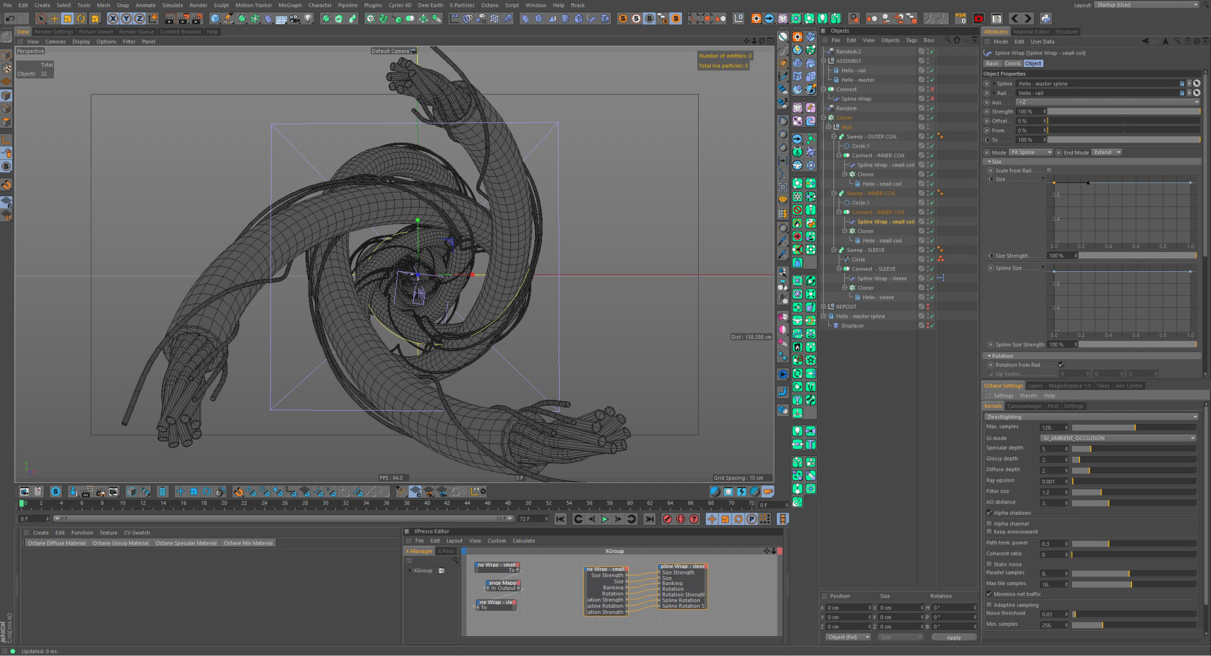Toggle the Z axis lock

click(x=139, y=19)
